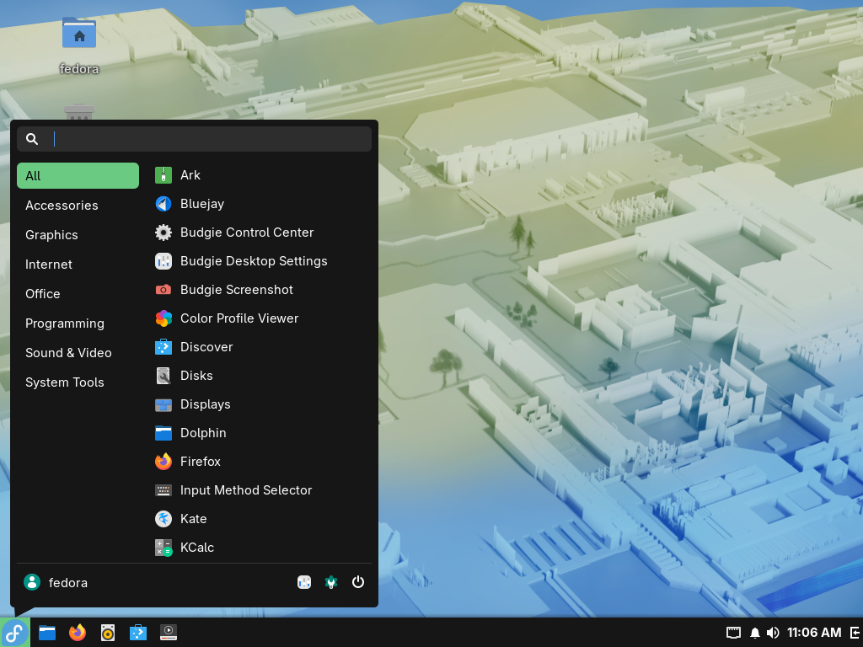
Task: Click the Budgie Control Center label
Action: [x=247, y=233]
